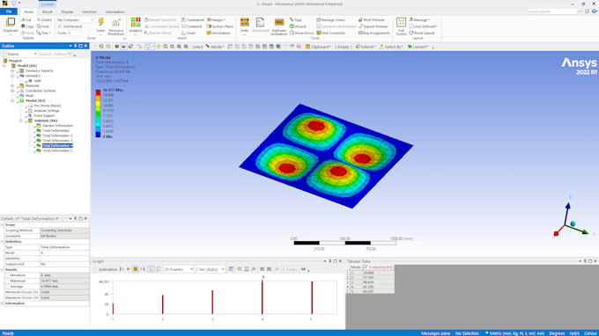This screenshot has width=599, height=336.
Task: Collapse the Solution (A6) tree node
Action: pyautogui.click(x=21, y=121)
